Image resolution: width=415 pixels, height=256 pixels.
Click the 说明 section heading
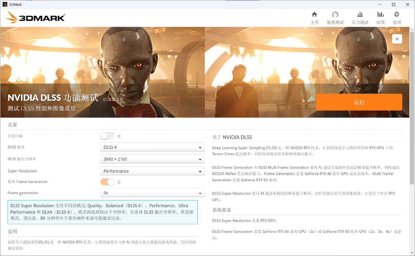pos(12,231)
